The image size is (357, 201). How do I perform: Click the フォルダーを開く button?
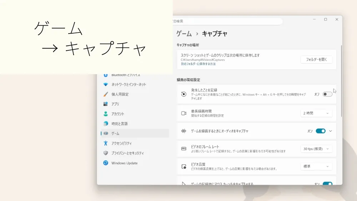pyautogui.click(x=316, y=59)
